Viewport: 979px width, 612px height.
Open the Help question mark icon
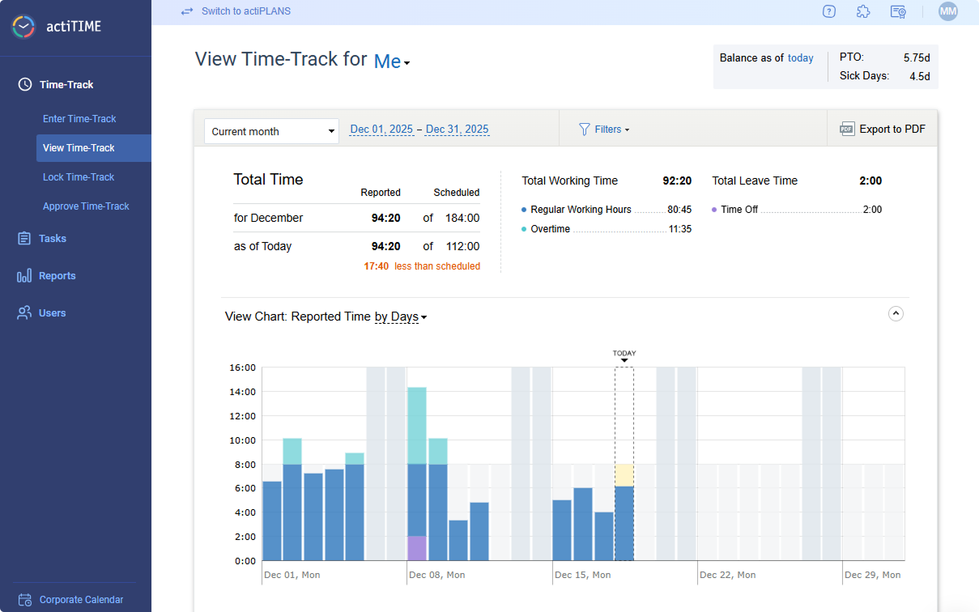(x=828, y=11)
